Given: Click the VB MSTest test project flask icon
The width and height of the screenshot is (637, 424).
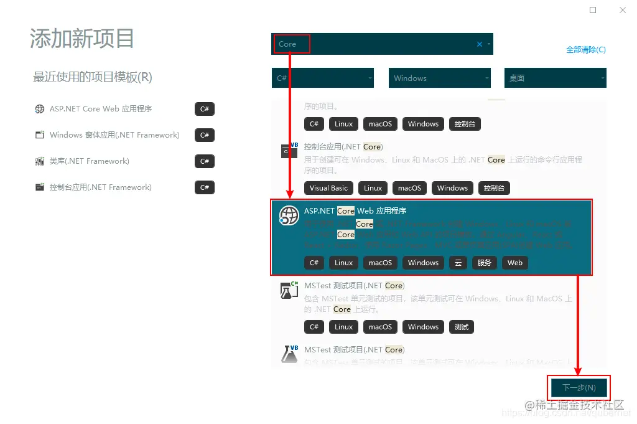Looking at the screenshot, I should tap(289, 354).
